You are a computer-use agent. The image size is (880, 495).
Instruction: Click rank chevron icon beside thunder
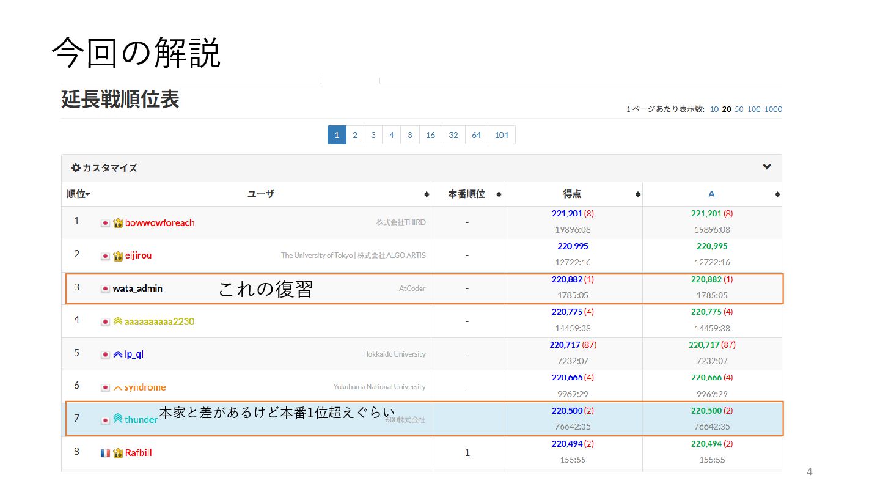click(x=118, y=420)
